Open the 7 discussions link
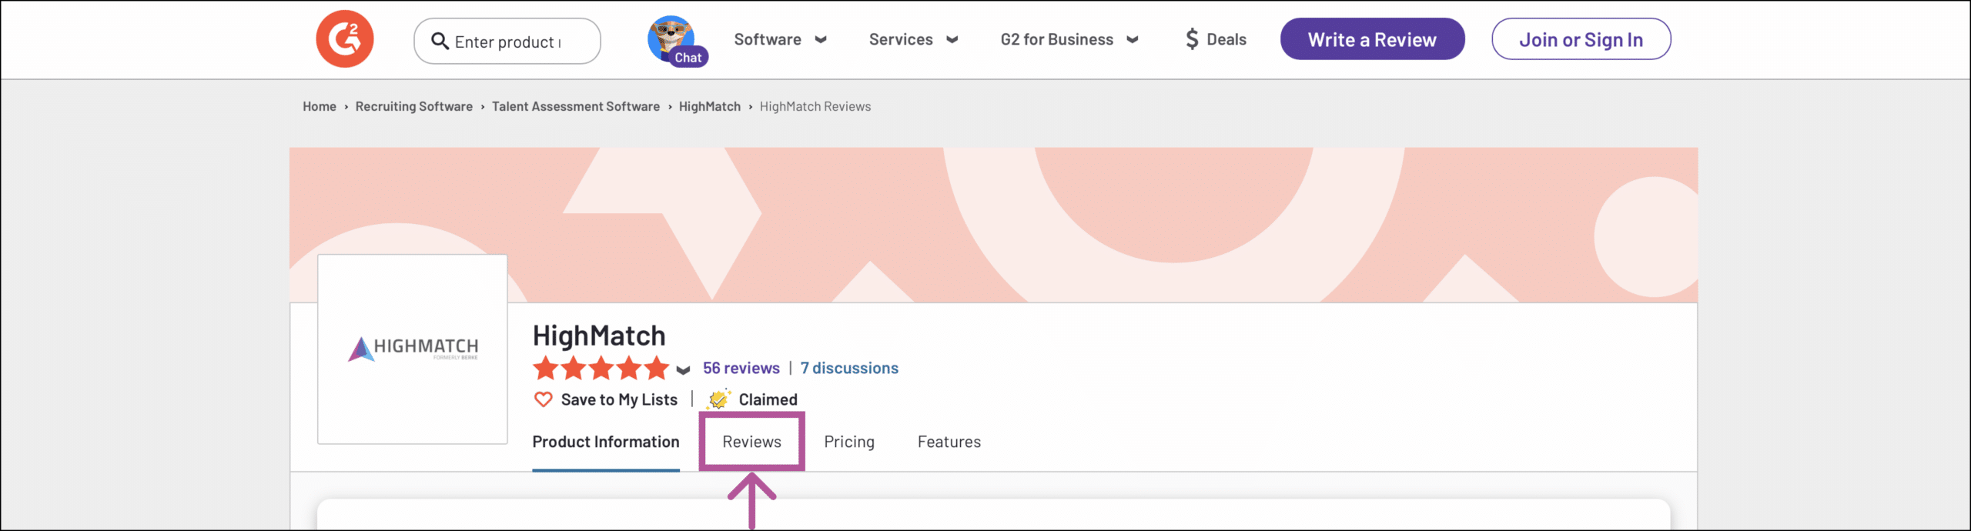This screenshot has width=1971, height=531. pyautogui.click(x=849, y=369)
